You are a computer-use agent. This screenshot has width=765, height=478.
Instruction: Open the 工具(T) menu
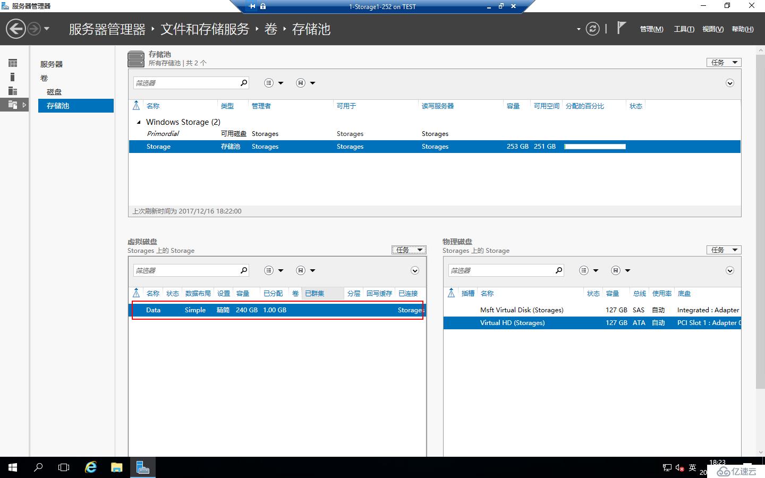click(684, 29)
